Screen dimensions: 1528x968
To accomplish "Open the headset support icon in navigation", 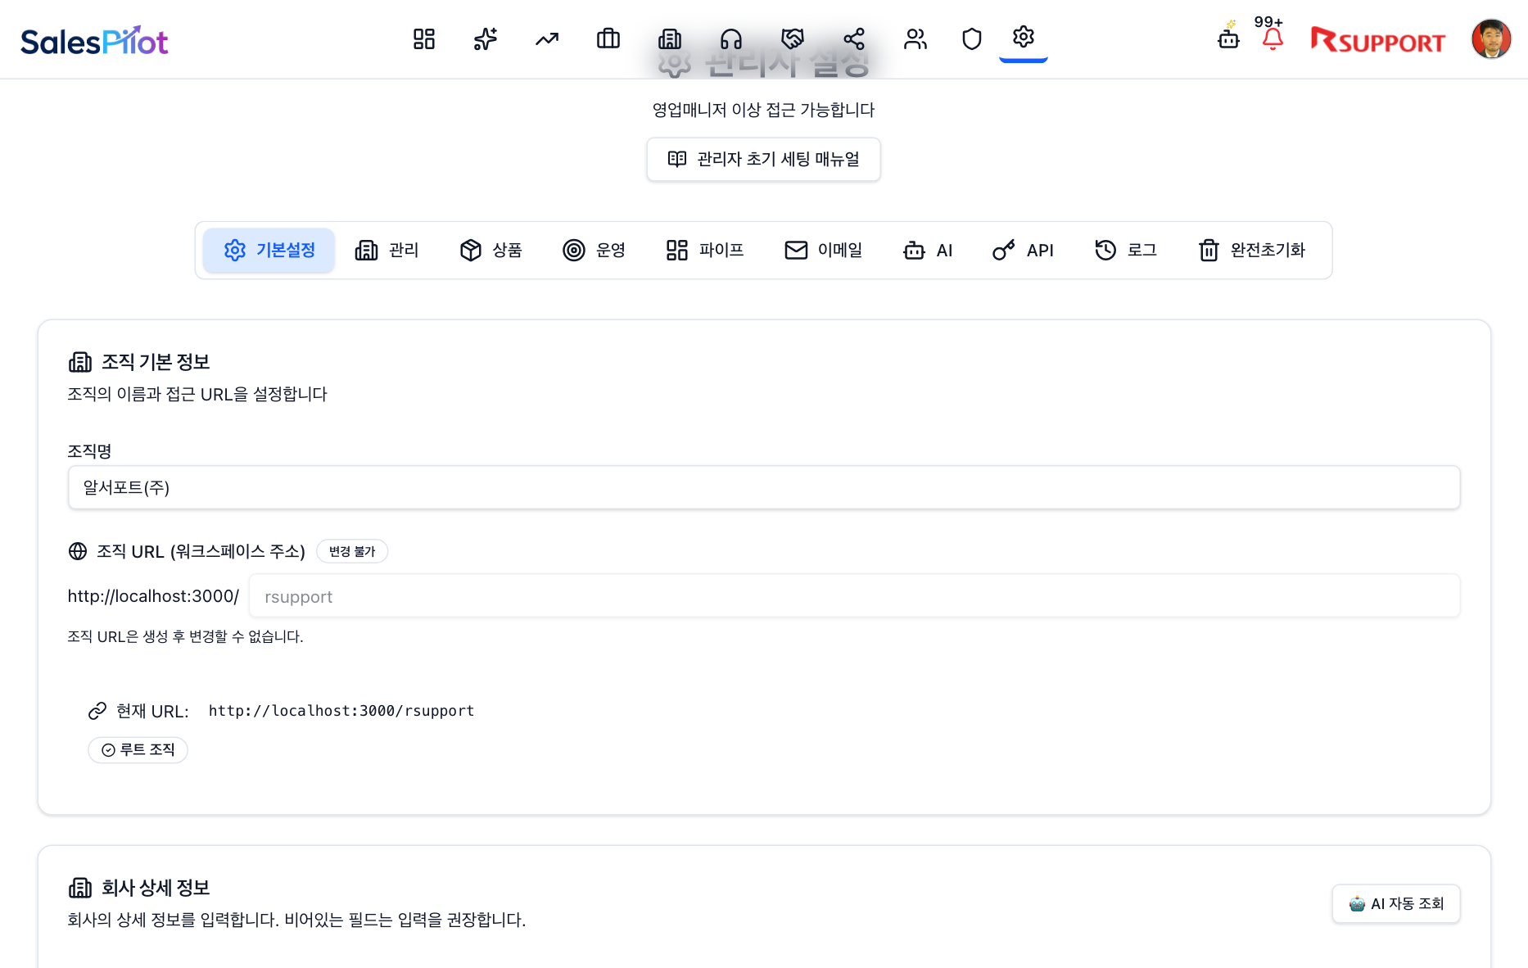I will 731,38.
